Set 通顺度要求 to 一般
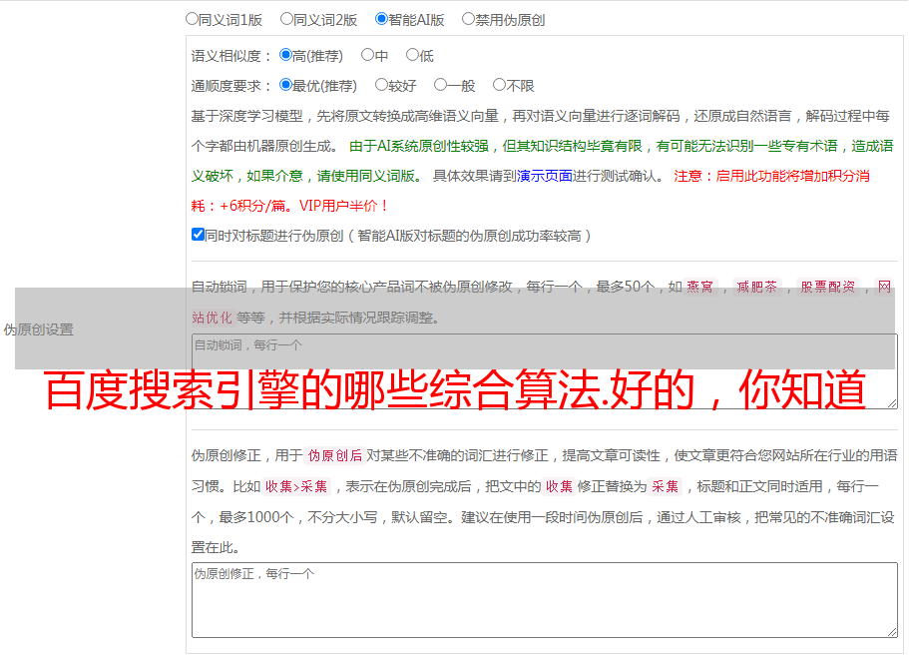Image resolution: width=909 pixels, height=657 pixels. click(x=441, y=85)
